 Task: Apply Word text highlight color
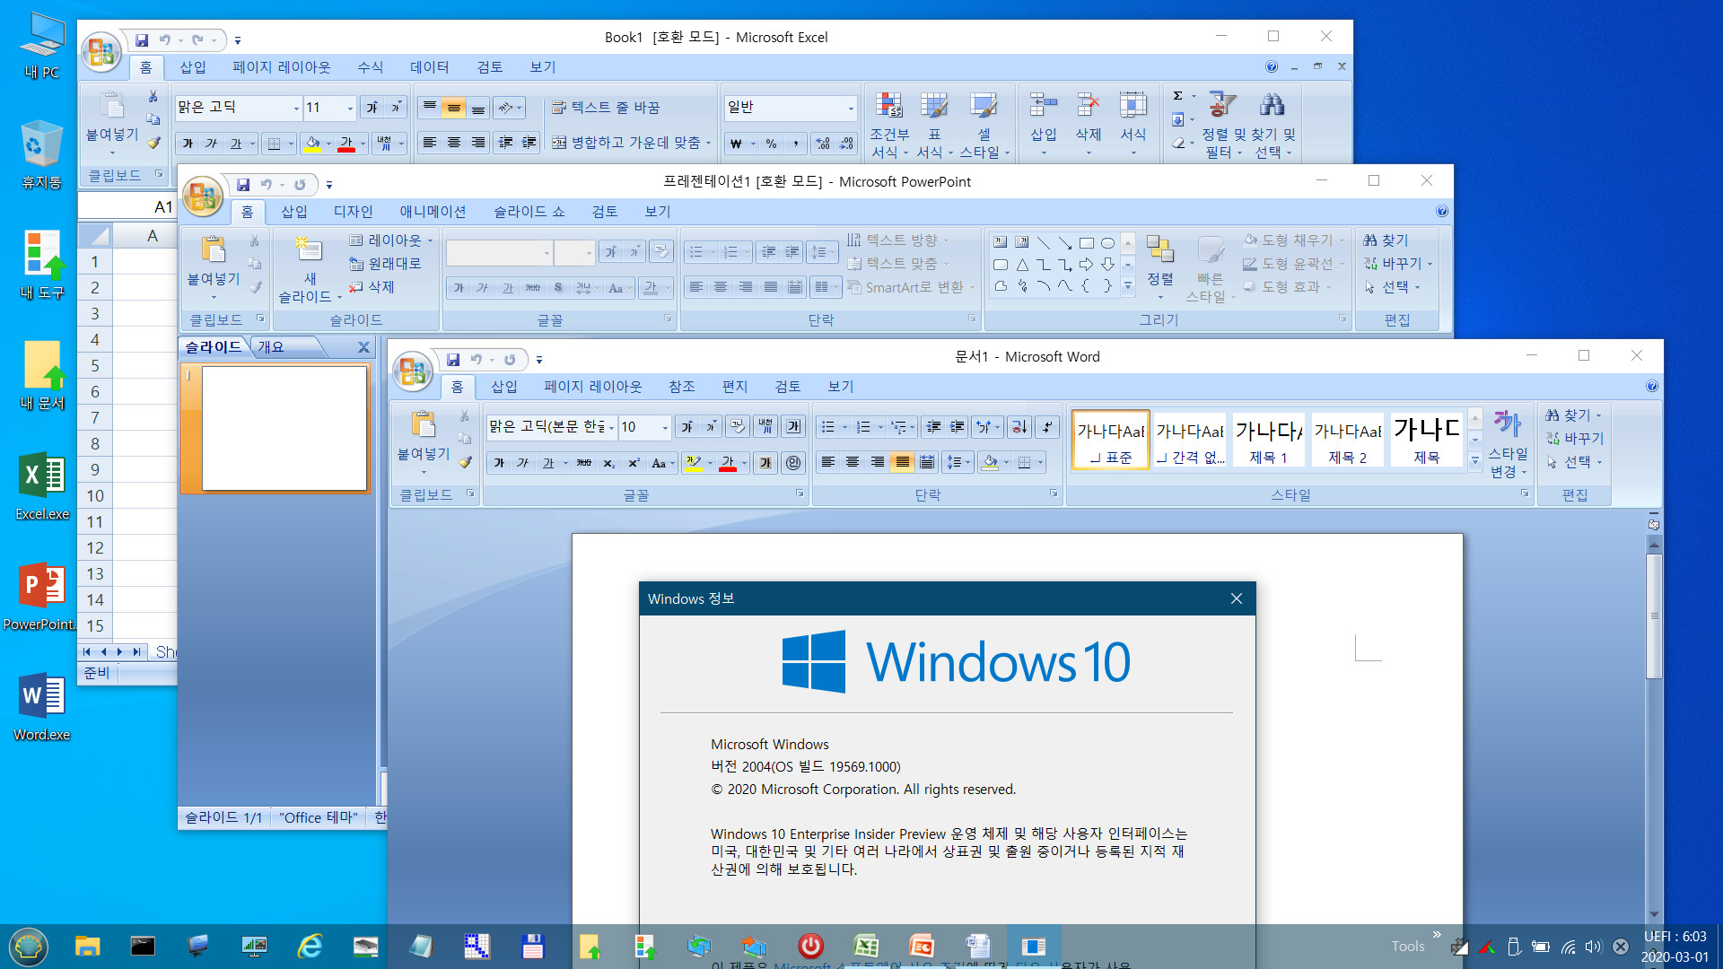pos(693,463)
